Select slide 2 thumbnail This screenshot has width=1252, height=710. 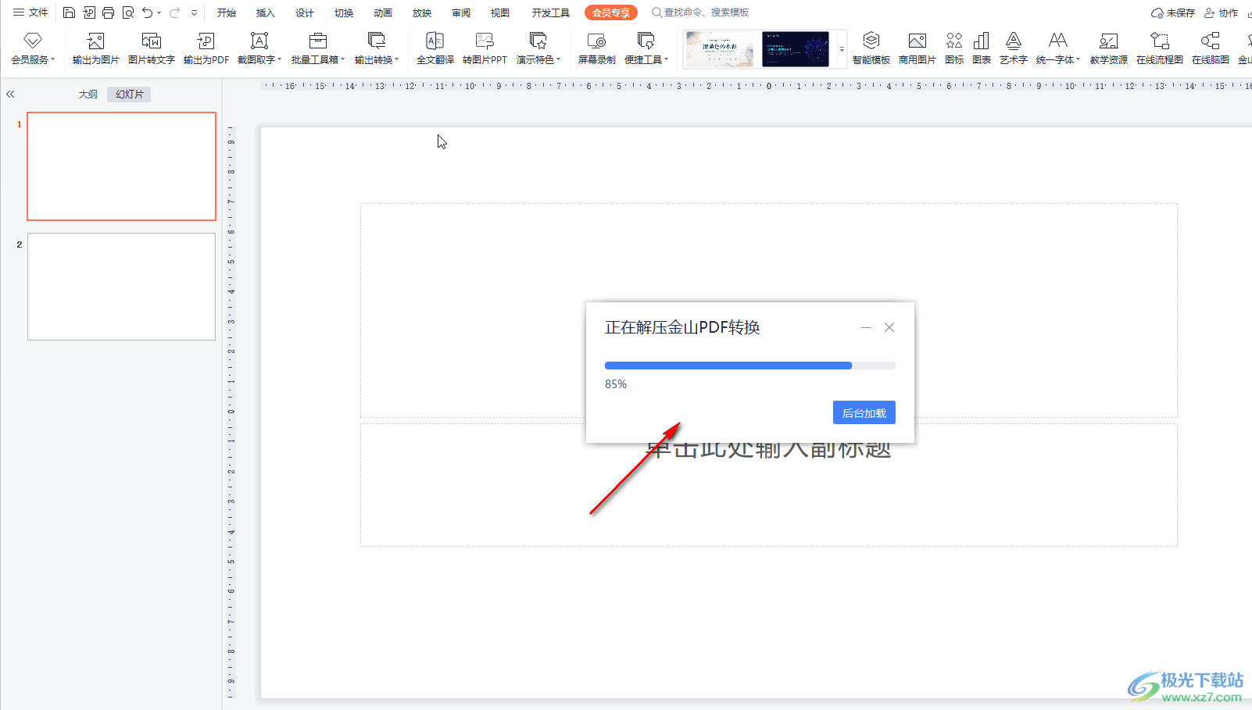[121, 287]
